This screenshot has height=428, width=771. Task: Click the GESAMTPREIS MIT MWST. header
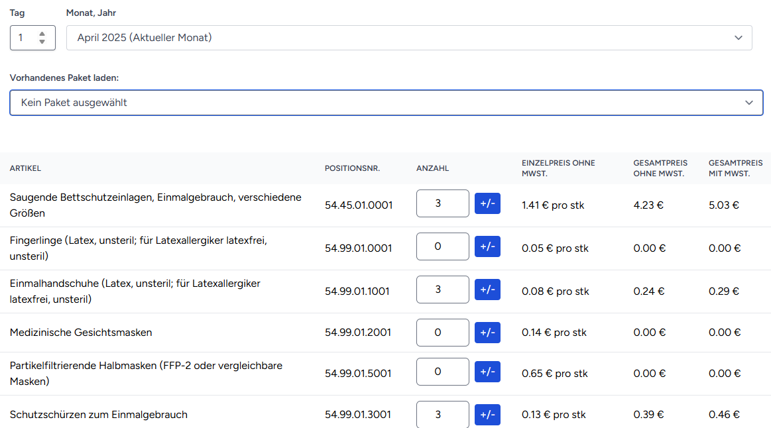pyautogui.click(x=736, y=168)
